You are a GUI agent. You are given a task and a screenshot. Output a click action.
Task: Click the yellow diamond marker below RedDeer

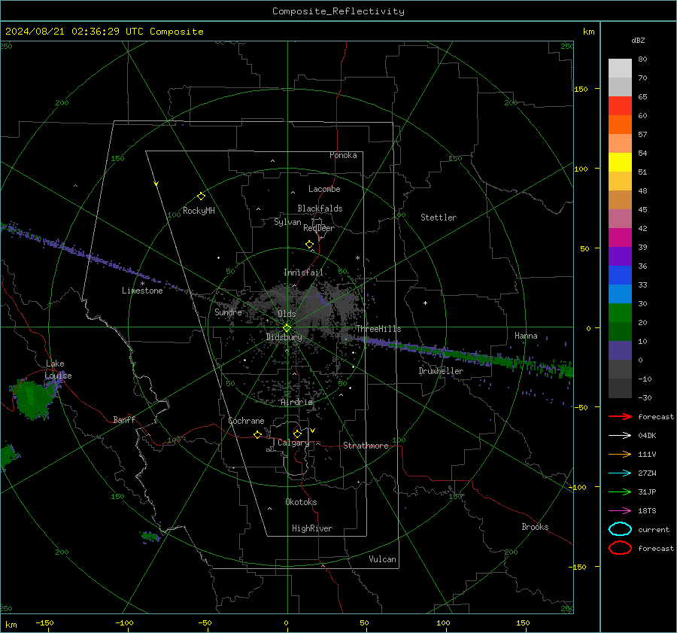(309, 245)
